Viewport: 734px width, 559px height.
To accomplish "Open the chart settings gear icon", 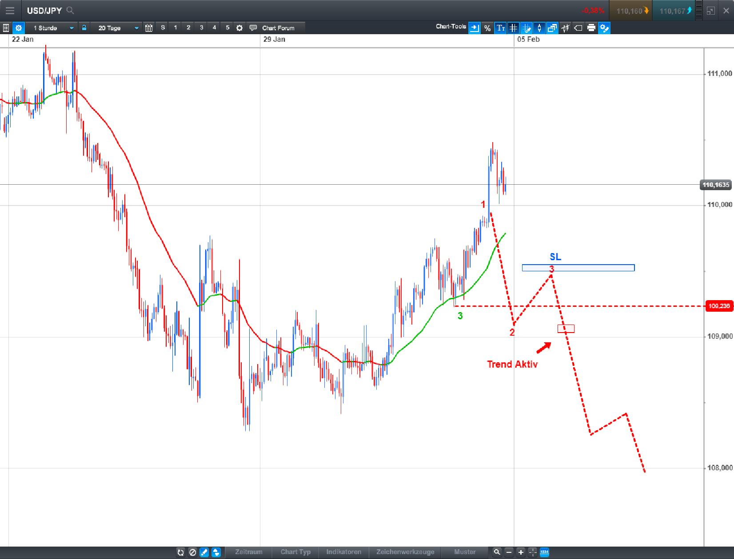I will (18, 28).
